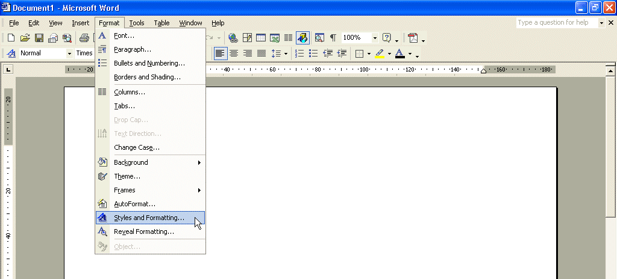617x279 pixels.
Task: Save the document with the floppy disk icon
Action: [39, 38]
